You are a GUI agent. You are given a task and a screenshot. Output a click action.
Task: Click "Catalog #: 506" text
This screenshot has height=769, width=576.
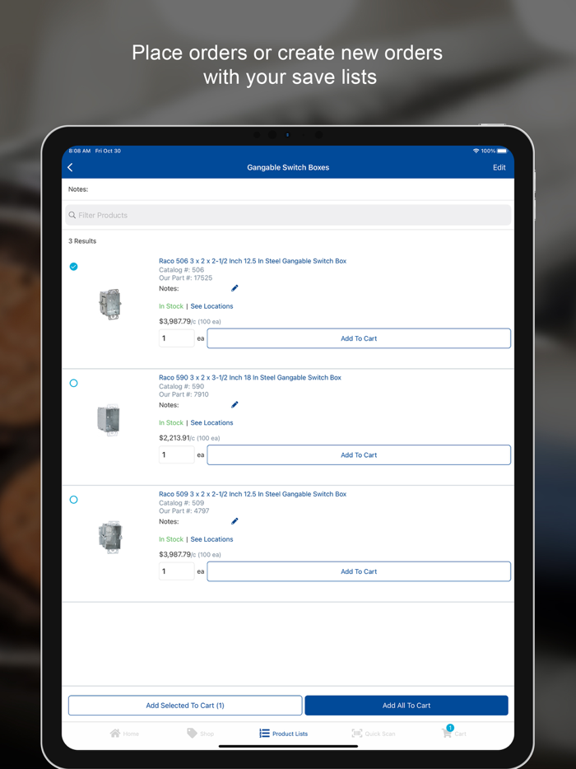click(181, 270)
